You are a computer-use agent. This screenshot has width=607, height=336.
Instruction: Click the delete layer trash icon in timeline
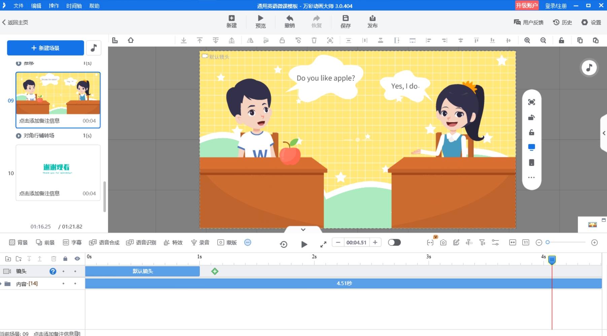tap(53, 259)
